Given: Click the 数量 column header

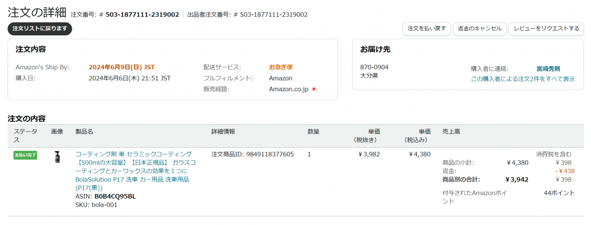Looking at the screenshot, I should [x=313, y=132].
